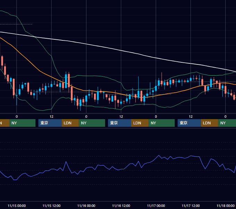Select the NY session block after 11/17 00:00
236x209 pixels.
162,123
